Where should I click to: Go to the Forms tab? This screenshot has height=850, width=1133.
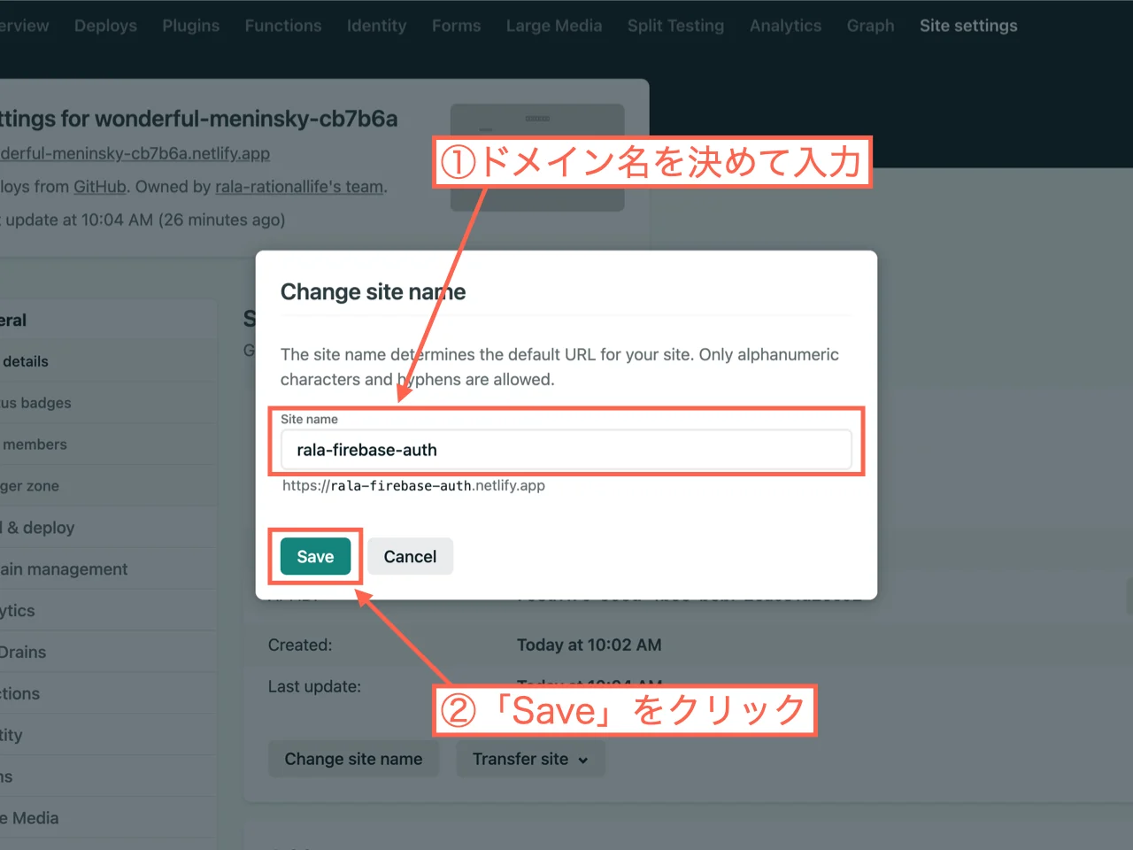click(x=456, y=26)
